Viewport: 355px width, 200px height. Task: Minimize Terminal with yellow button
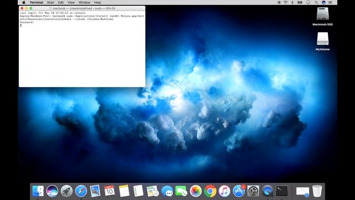(x=27, y=8)
